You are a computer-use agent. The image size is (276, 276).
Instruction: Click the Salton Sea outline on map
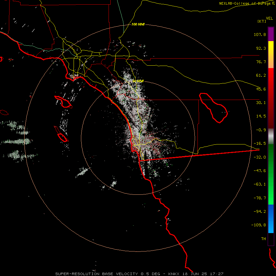(x=213, y=108)
